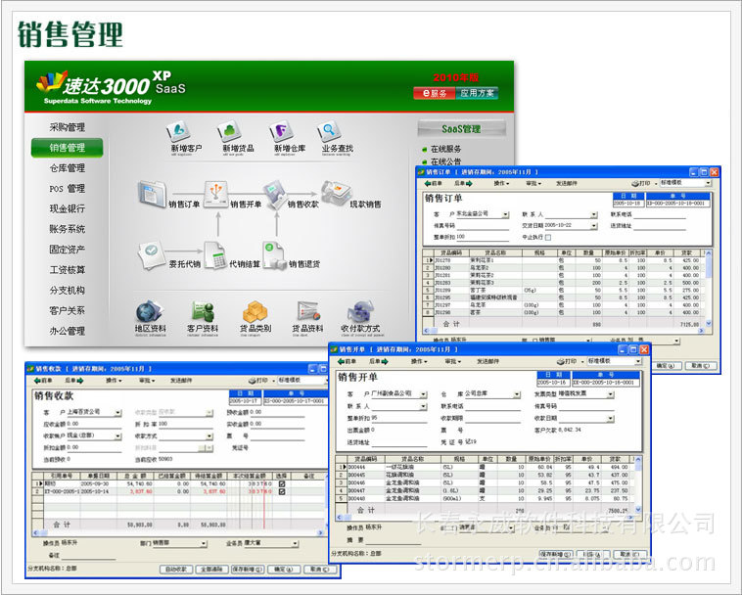The image size is (742, 595).
Task: Expand 客户 dropdown in 销售订单 window
Action: pos(506,214)
